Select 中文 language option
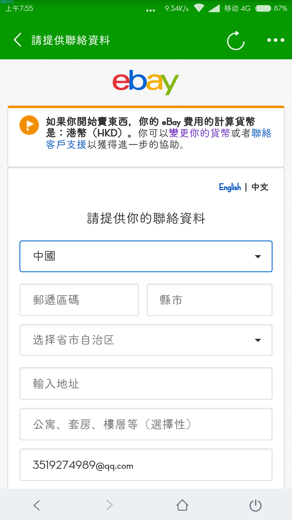The image size is (292, 520). point(260,187)
